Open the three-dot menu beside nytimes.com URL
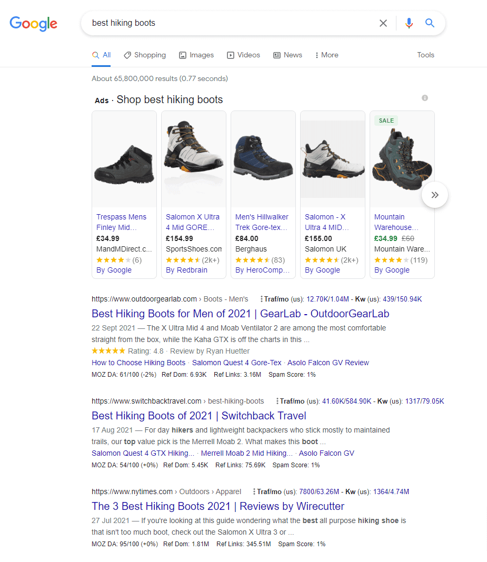 254,491
